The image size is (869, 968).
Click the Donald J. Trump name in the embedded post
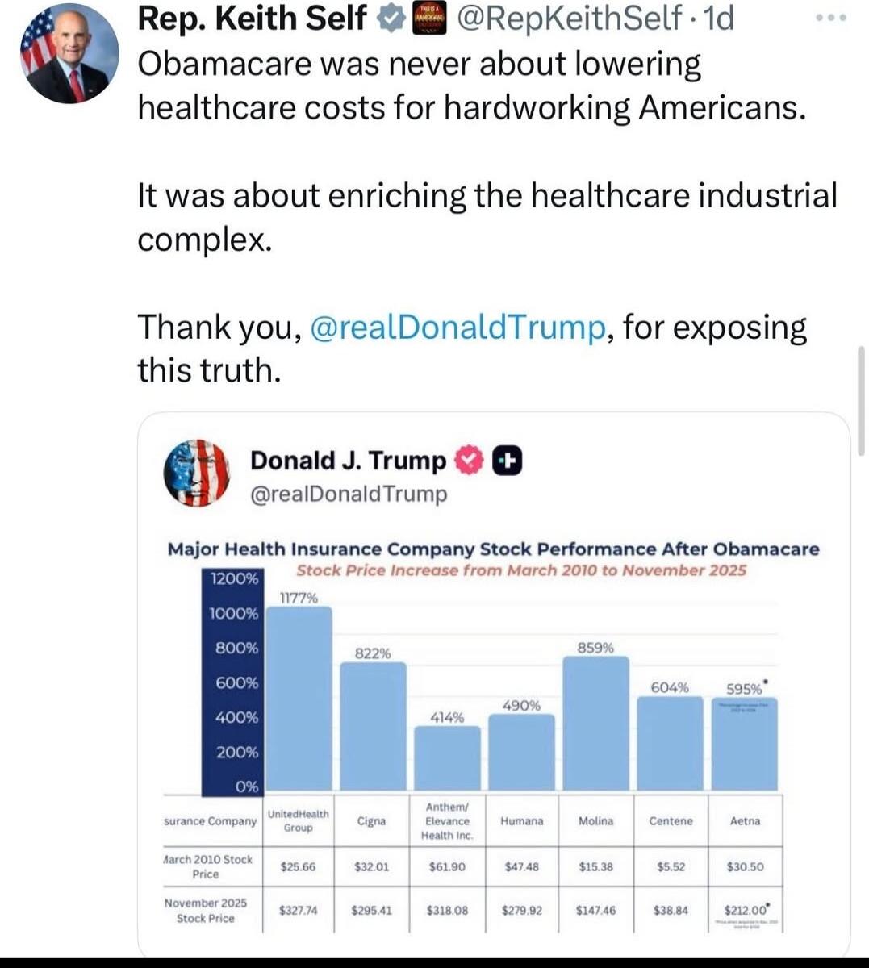coord(349,460)
